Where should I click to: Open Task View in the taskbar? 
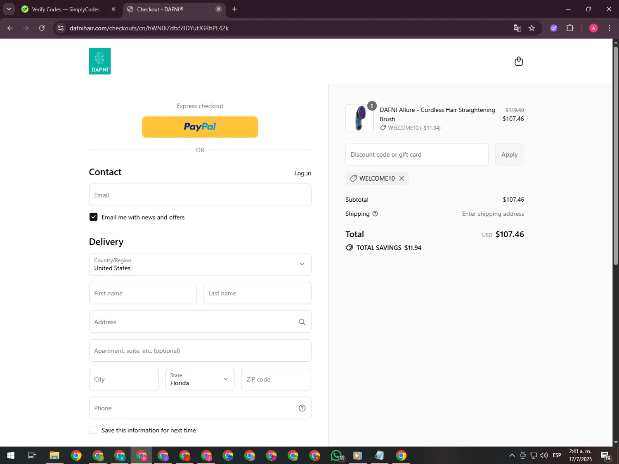pos(32,455)
